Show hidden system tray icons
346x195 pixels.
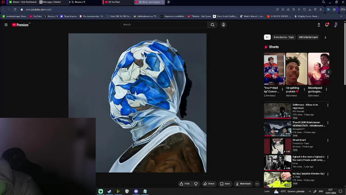pyautogui.click(x=310, y=191)
